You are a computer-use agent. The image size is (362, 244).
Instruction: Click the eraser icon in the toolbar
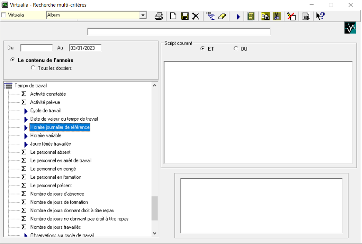[x=222, y=16]
